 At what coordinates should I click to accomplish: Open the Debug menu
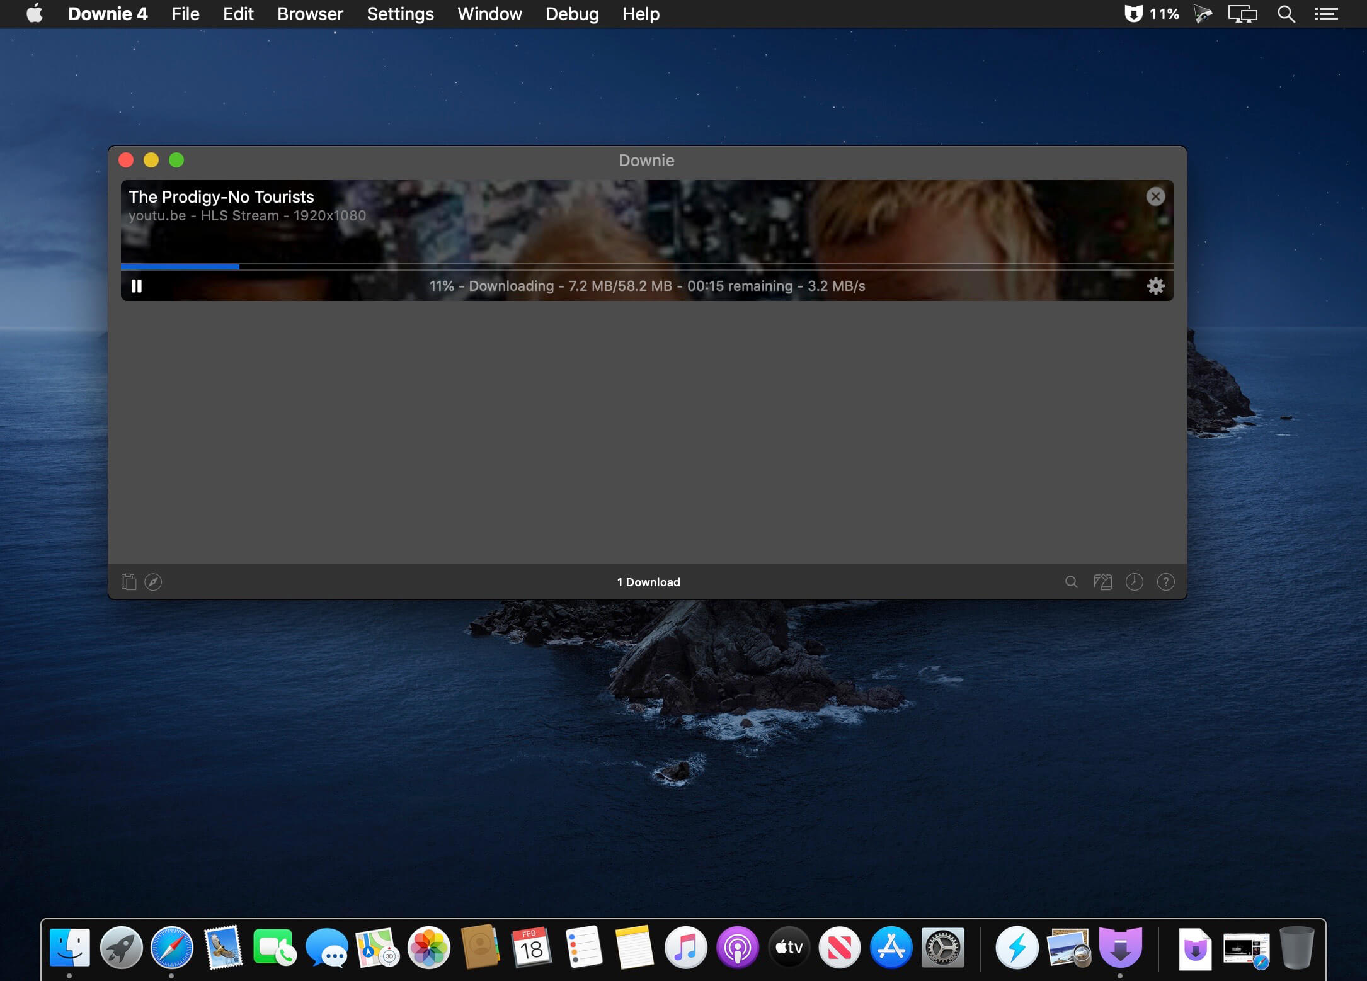[571, 13]
